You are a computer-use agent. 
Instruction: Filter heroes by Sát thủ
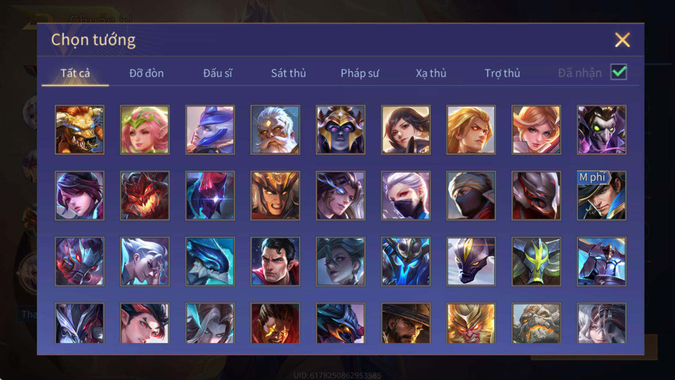289,73
